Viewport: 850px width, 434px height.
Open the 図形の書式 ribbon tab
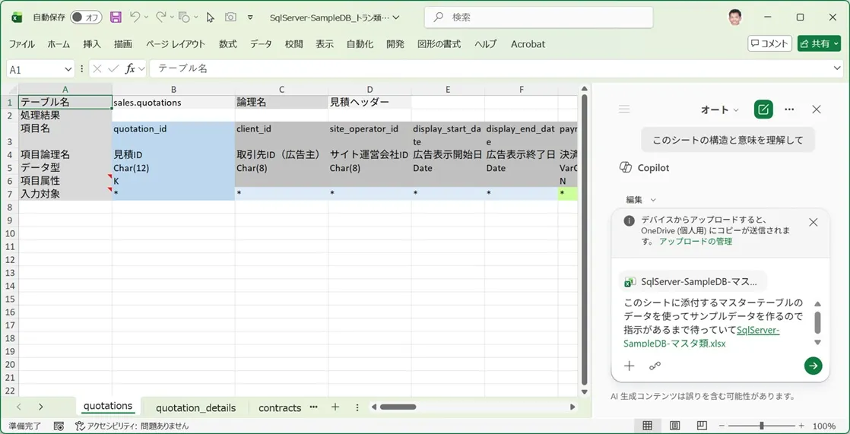click(439, 44)
